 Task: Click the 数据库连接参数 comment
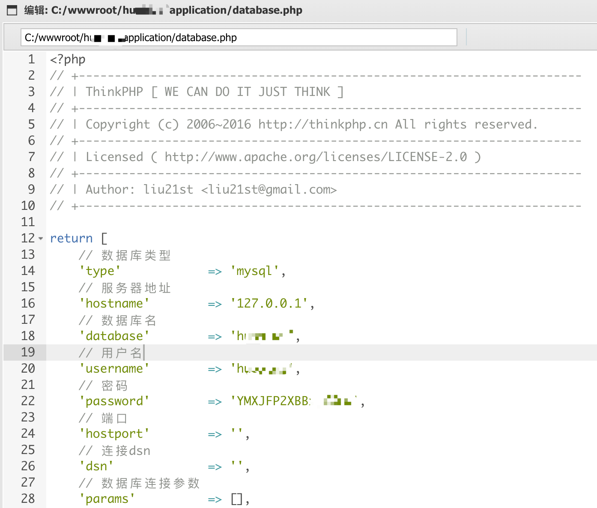click(139, 483)
